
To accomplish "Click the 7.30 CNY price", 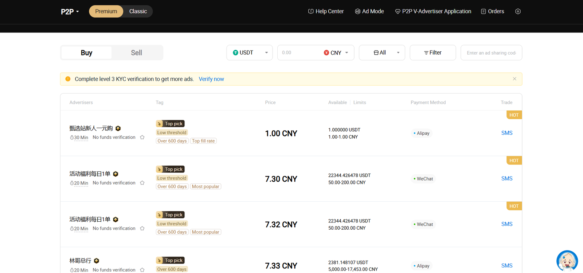I will click(281, 179).
